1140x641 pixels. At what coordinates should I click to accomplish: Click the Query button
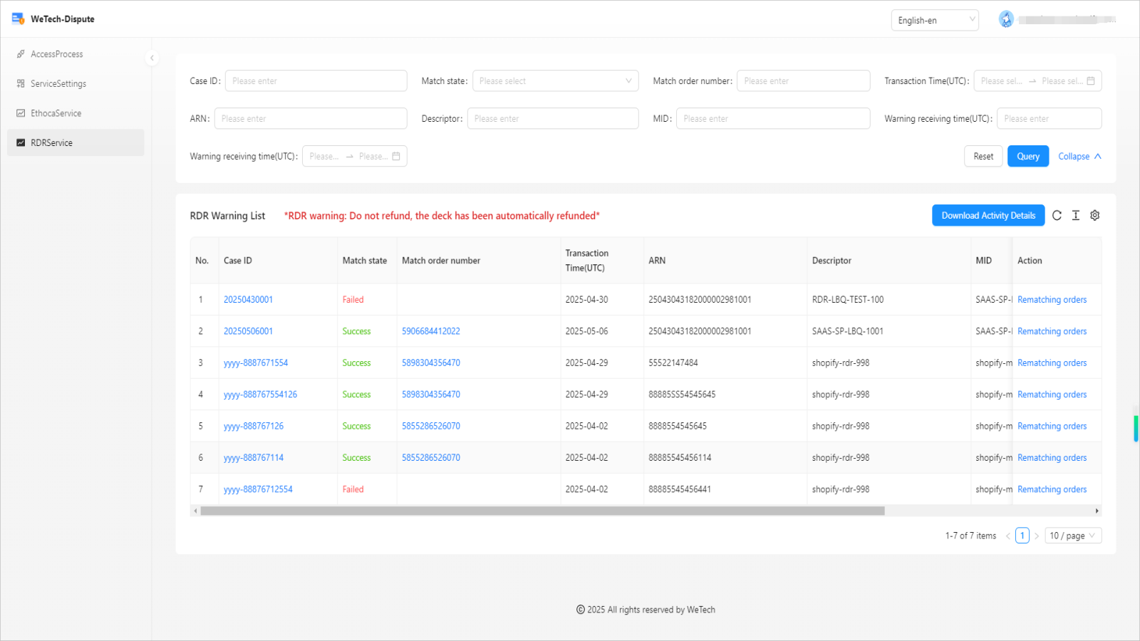point(1027,157)
